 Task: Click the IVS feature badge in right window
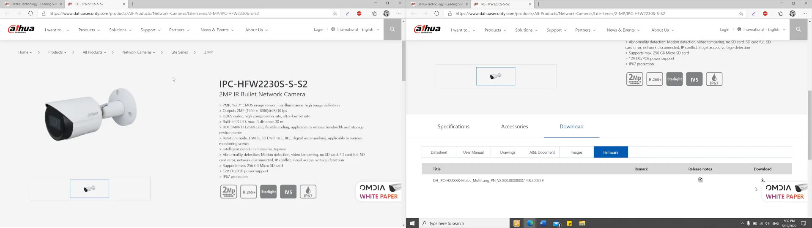pos(694,79)
